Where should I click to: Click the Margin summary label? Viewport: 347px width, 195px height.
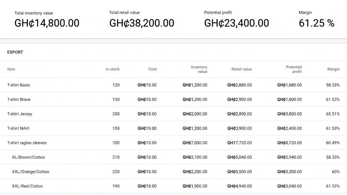(x=305, y=12)
